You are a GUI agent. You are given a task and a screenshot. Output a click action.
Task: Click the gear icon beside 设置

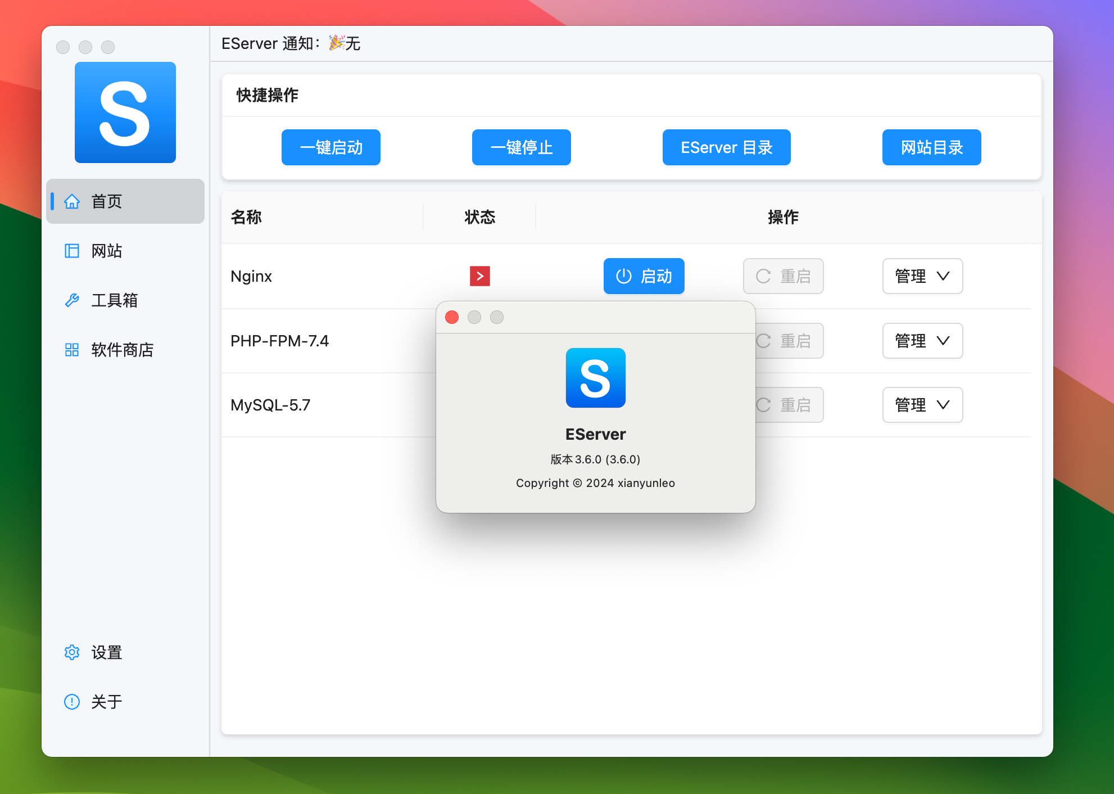(x=72, y=652)
